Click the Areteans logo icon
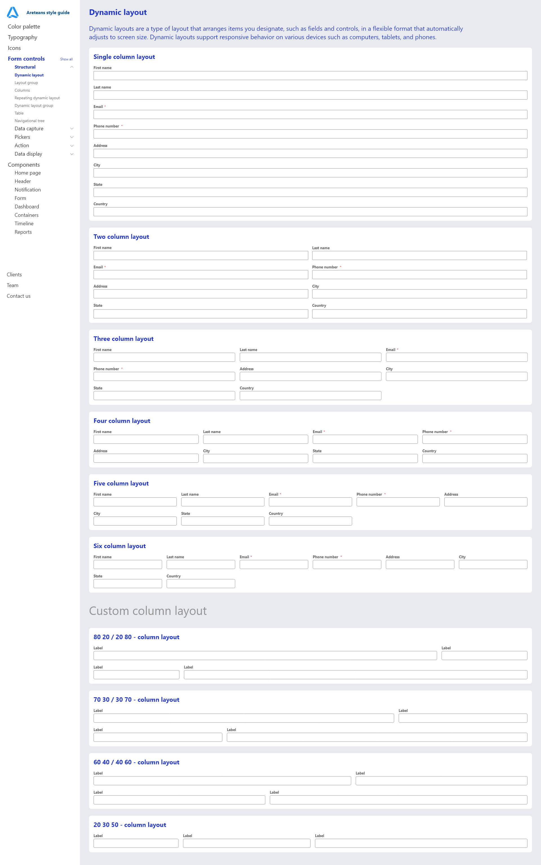Viewport: 541px width, 865px height. click(x=12, y=12)
